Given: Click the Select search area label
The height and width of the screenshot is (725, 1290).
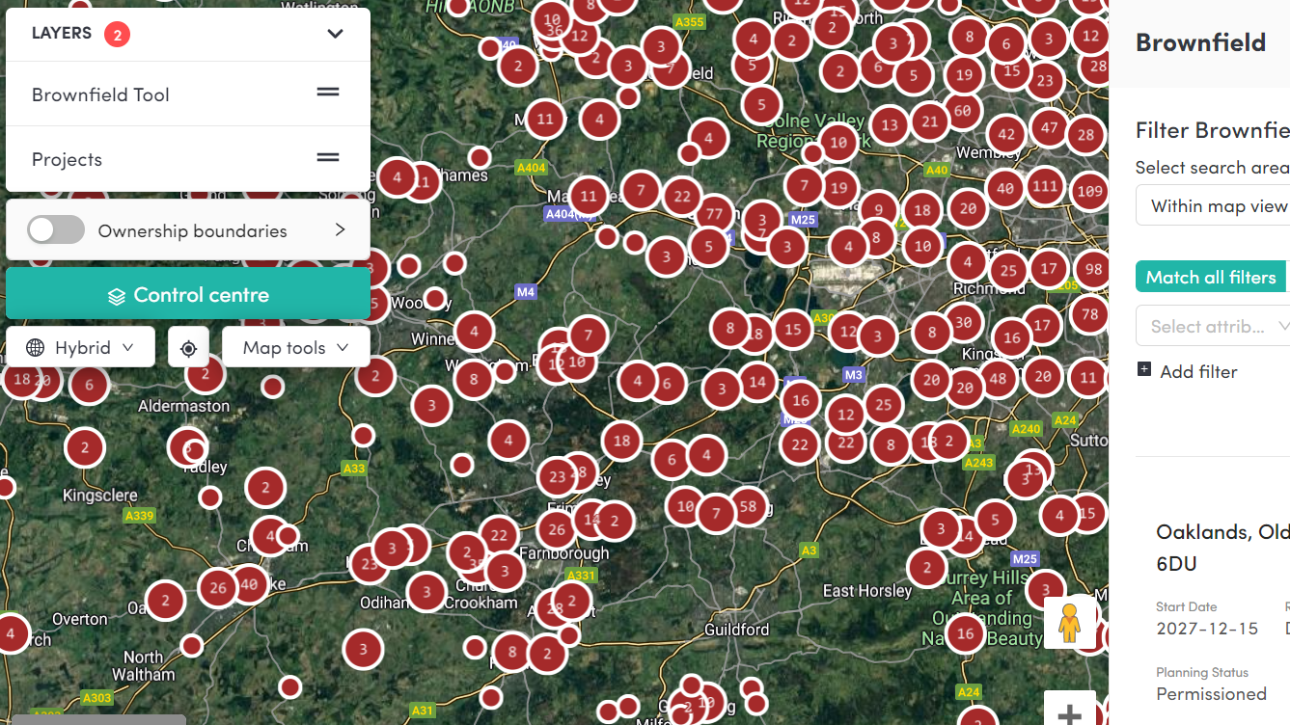Looking at the screenshot, I should 1212,168.
